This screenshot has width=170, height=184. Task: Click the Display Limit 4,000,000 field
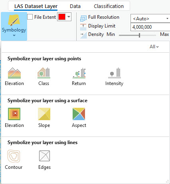[150, 27]
